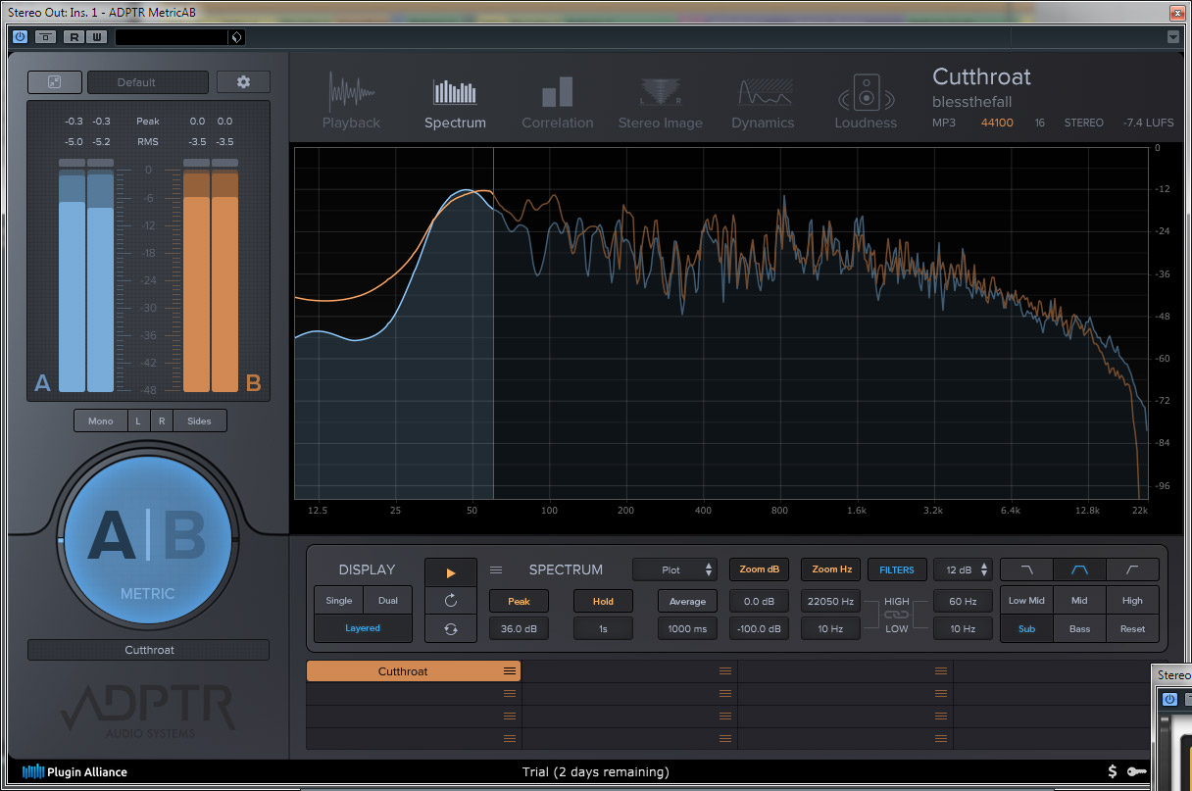Click the -100.0 dB zoom lower field
This screenshot has width=1192, height=791.
(759, 629)
